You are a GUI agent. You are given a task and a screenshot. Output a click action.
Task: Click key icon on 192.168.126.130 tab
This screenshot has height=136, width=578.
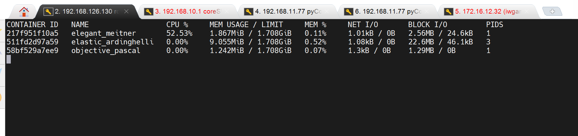click(x=48, y=12)
